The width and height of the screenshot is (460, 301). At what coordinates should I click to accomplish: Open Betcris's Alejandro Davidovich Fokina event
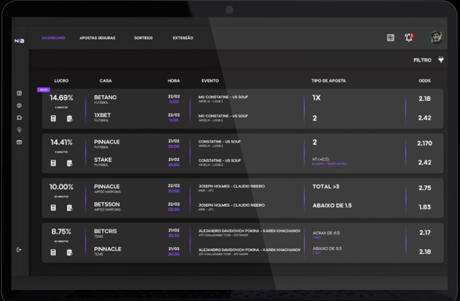click(x=249, y=231)
